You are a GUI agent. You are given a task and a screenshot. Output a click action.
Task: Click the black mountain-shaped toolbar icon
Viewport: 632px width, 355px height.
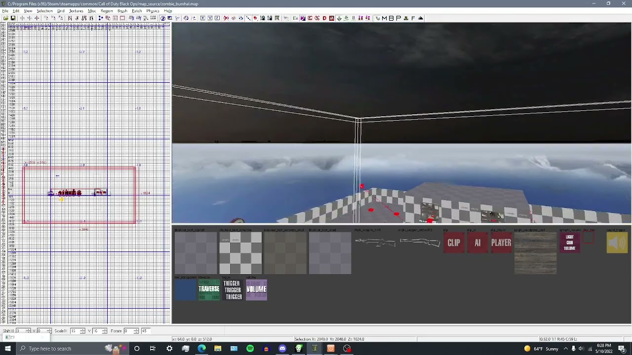[x=421, y=18]
